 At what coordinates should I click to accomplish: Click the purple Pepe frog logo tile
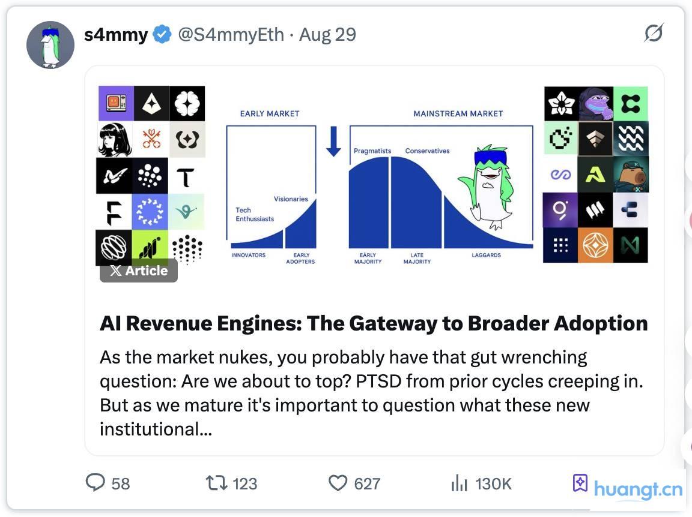595,104
